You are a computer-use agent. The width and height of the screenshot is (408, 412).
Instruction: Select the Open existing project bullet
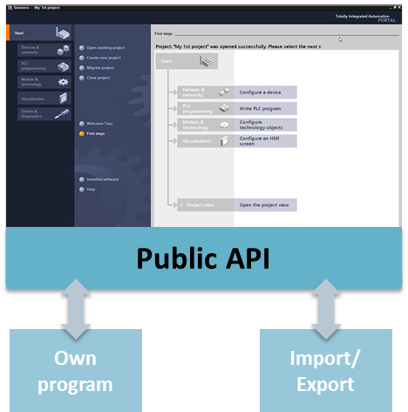(x=82, y=48)
